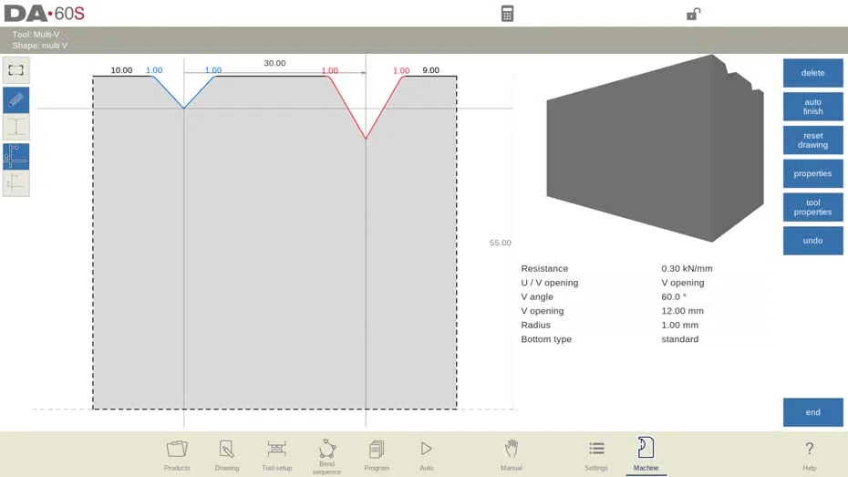Open the calculator icon in header
The width and height of the screenshot is (848, 477).
tap(507, 14)
